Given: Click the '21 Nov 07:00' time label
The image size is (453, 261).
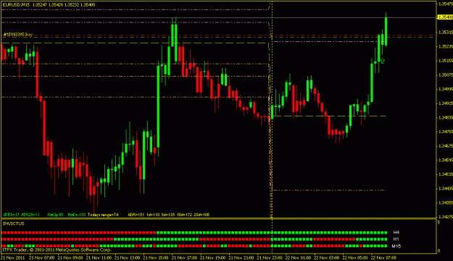Looking at the screenshot, I should click(x=42, y=257).
